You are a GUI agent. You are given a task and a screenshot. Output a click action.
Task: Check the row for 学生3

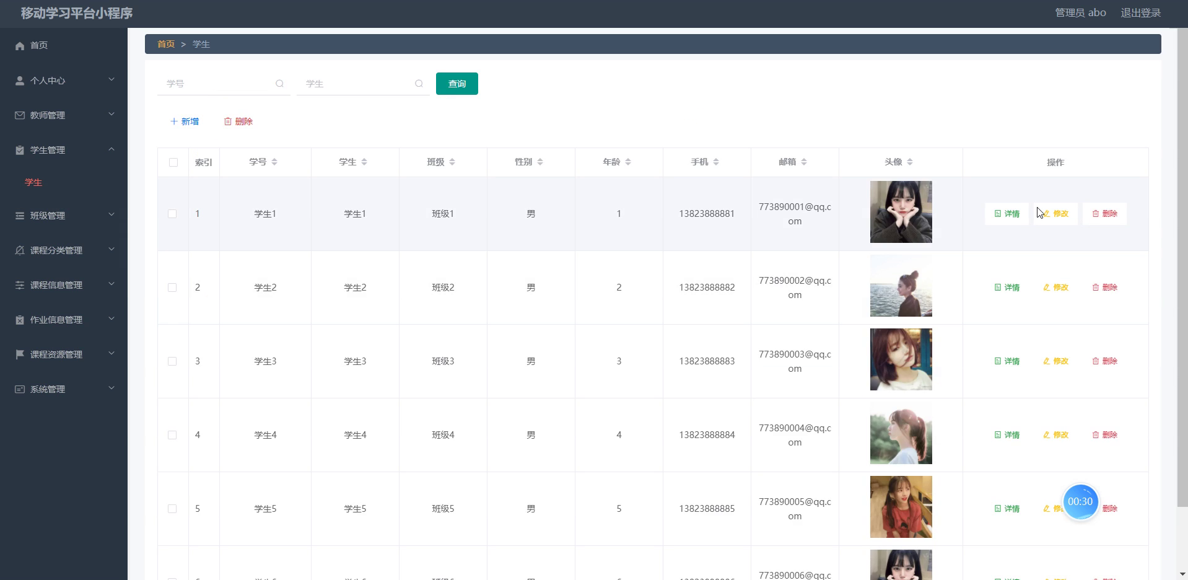[x=172, y=361]
